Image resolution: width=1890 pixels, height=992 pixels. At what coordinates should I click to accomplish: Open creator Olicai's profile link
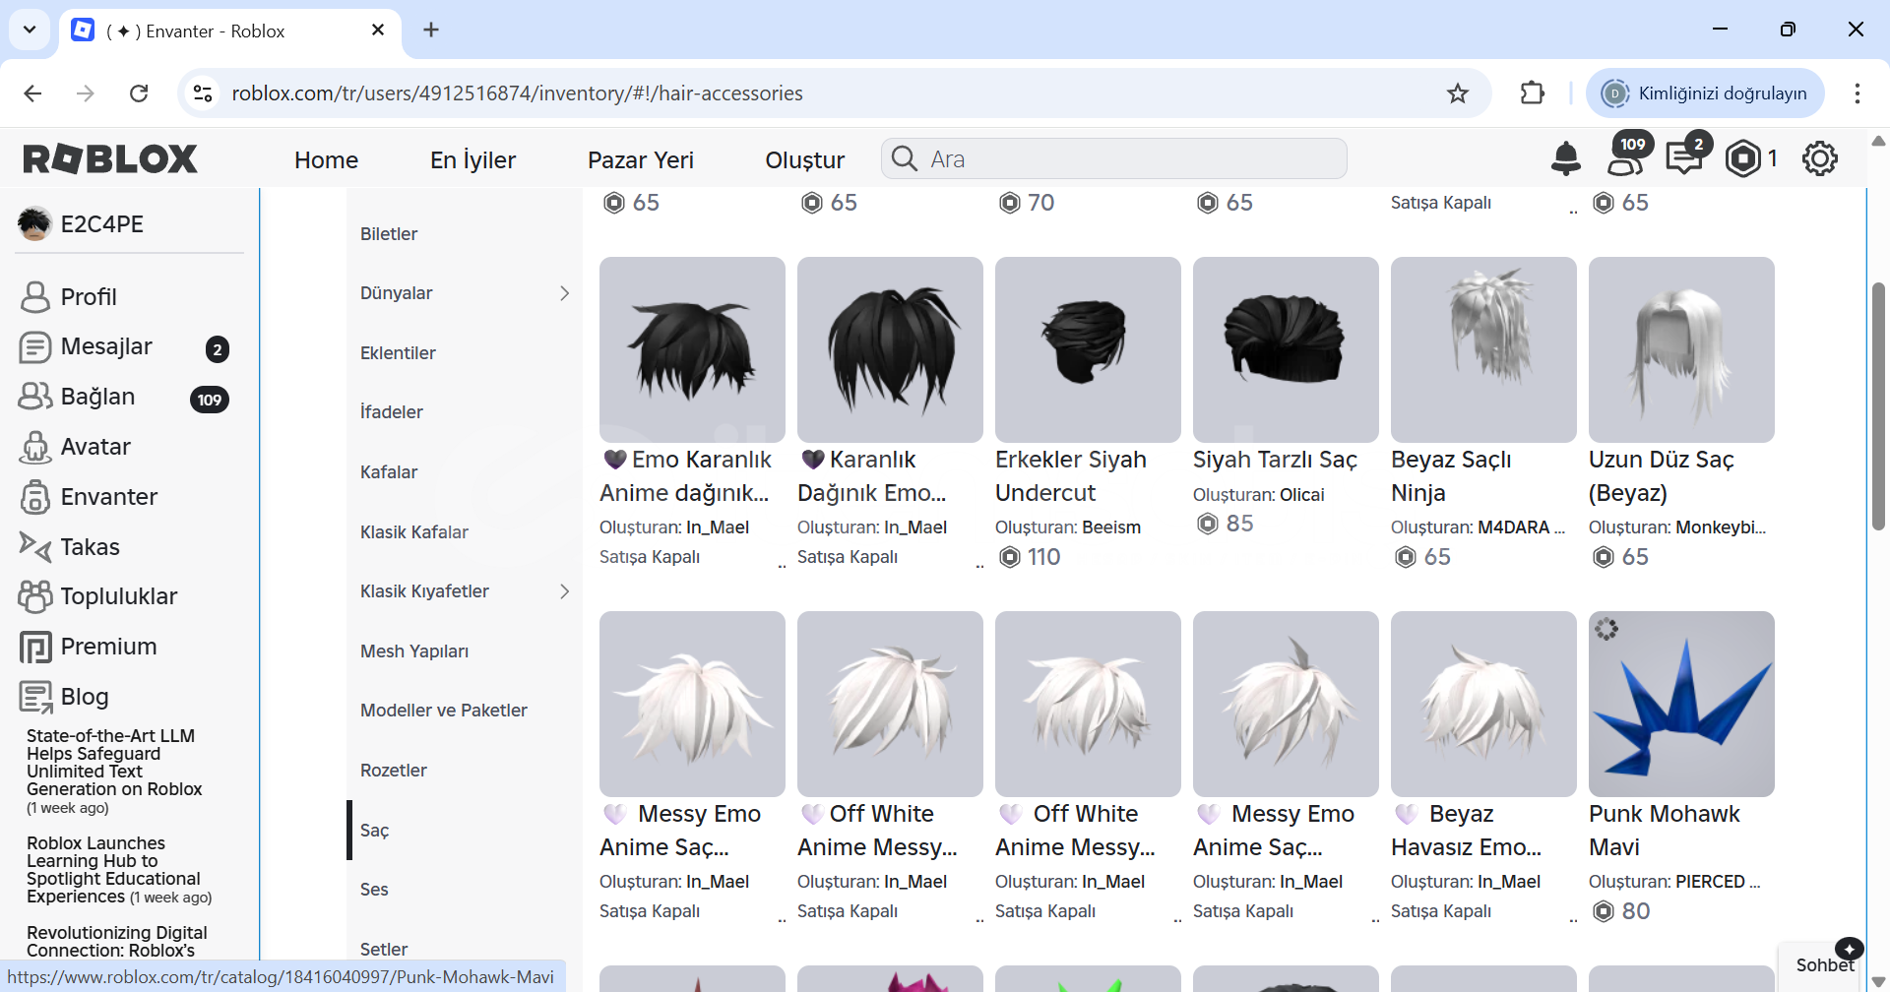[x=1301, y=495]
